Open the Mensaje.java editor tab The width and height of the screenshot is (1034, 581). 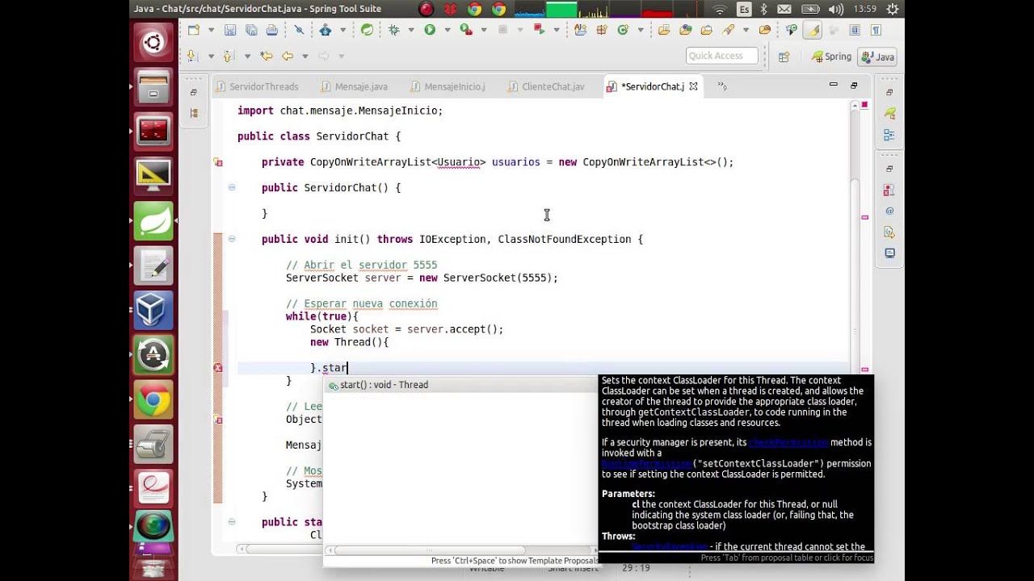(x=354, y=86)
